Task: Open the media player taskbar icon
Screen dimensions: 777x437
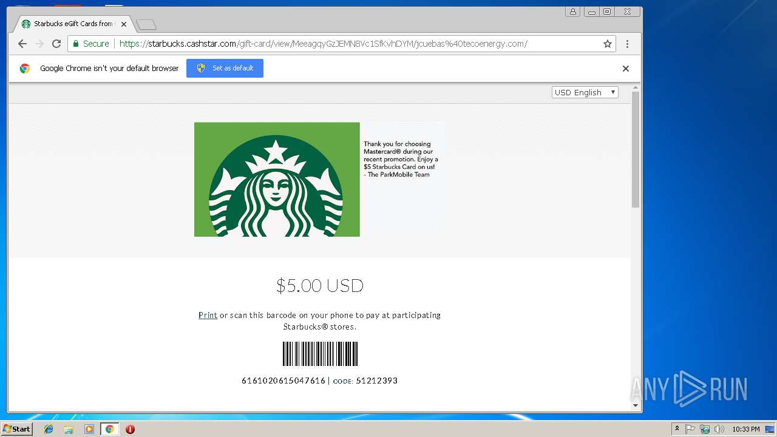Action: click(89, 429)
